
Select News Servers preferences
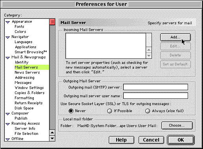(x=27, y=73)
